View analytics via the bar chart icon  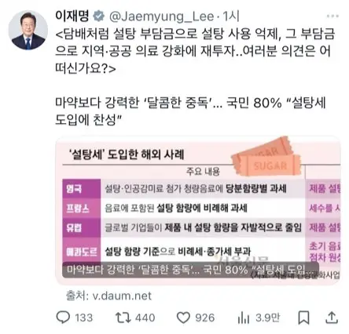[244, 318]
